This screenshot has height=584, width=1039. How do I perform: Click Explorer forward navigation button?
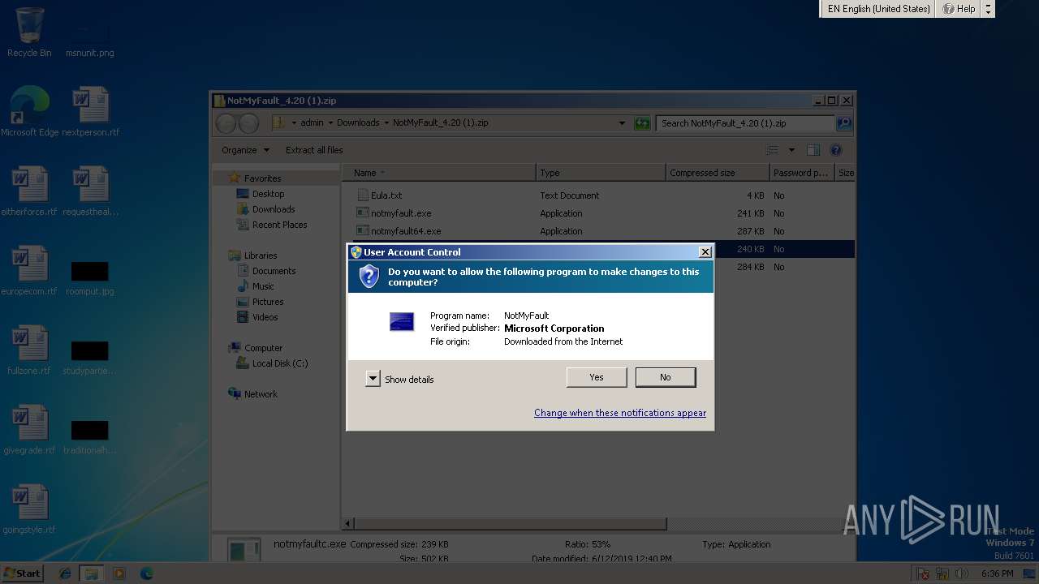[248, 123]
